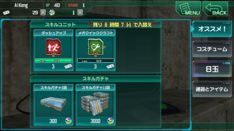Click the red Dash Up skill icon

click(x=53, y=47)
